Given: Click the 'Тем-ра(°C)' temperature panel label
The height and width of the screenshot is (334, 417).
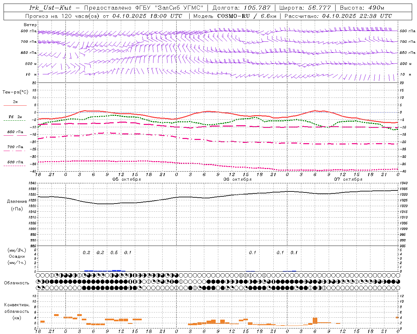Looking at the screenshot, I should click(x=15, y=92).
